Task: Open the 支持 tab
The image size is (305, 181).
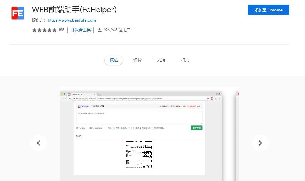Action: click(161, 60)
